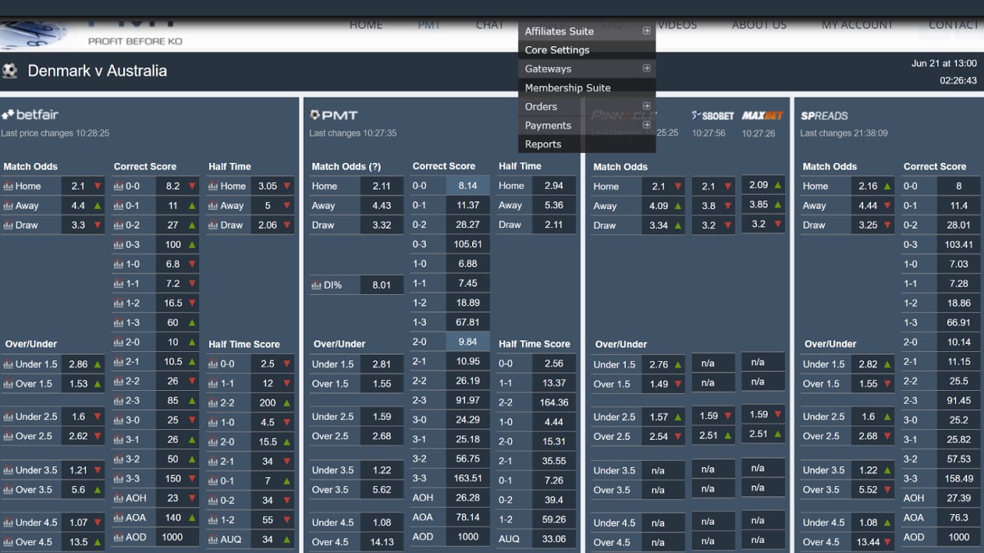The height and width of the screenshot is (553, 984).
Task: Click the 163.51 value for PMT 3-3
Action: click(x=467, y=478)
